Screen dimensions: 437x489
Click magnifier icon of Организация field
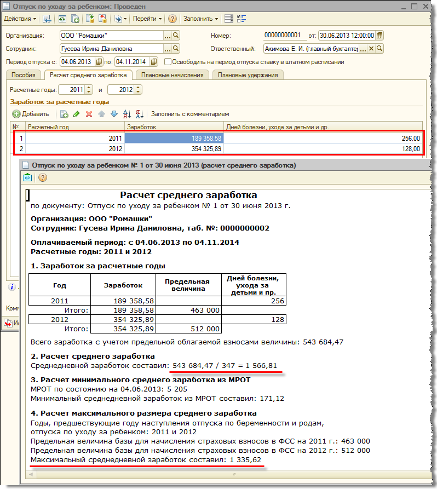point(176,36)
